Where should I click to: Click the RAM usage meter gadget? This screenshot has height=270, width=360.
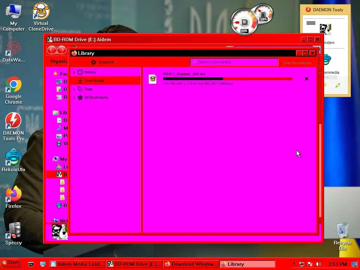[x=263, y=14]
